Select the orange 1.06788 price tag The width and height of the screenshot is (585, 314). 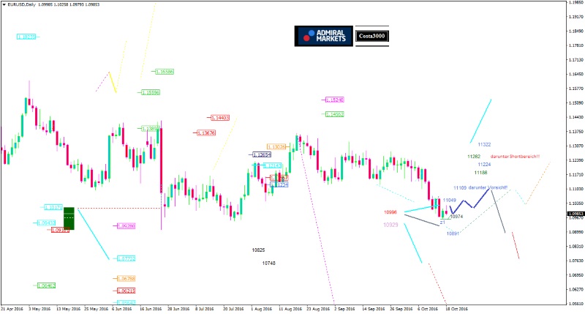[x=126, y=279]
